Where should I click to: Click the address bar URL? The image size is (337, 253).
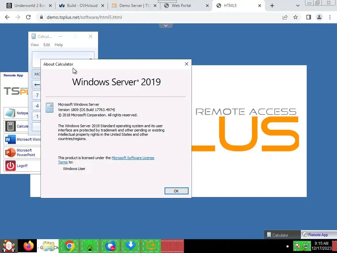click(x=84, y=17)
